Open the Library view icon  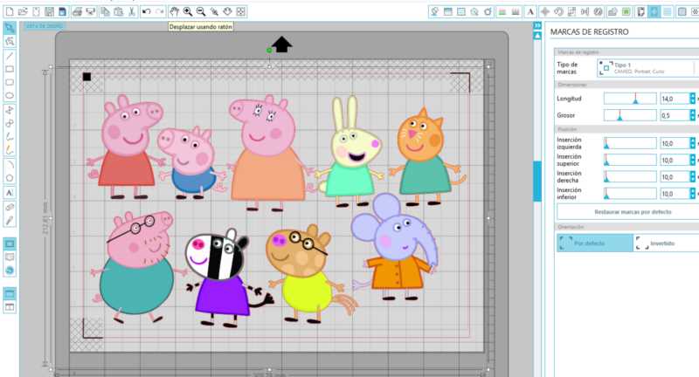10,257
